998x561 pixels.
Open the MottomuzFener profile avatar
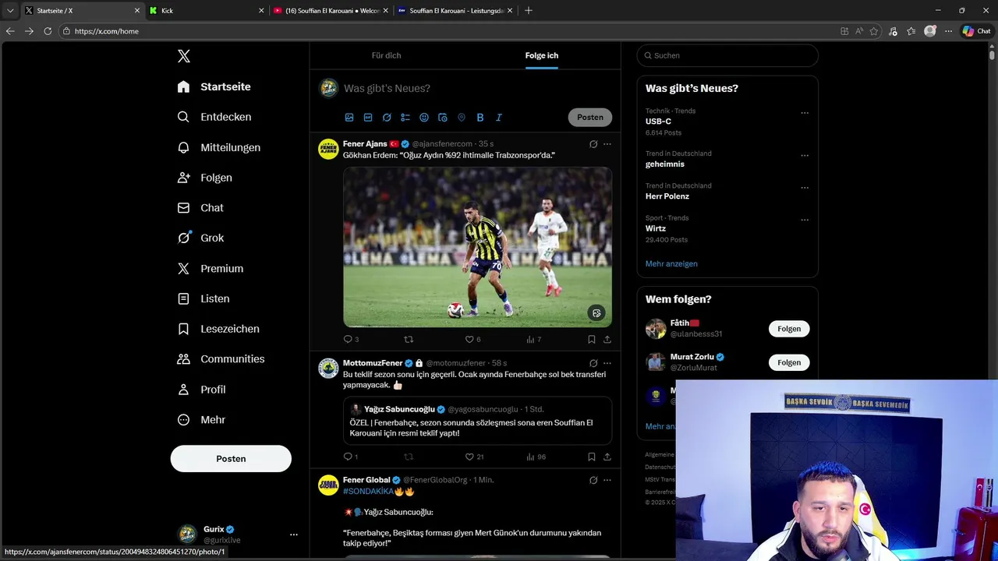[328, 368]
